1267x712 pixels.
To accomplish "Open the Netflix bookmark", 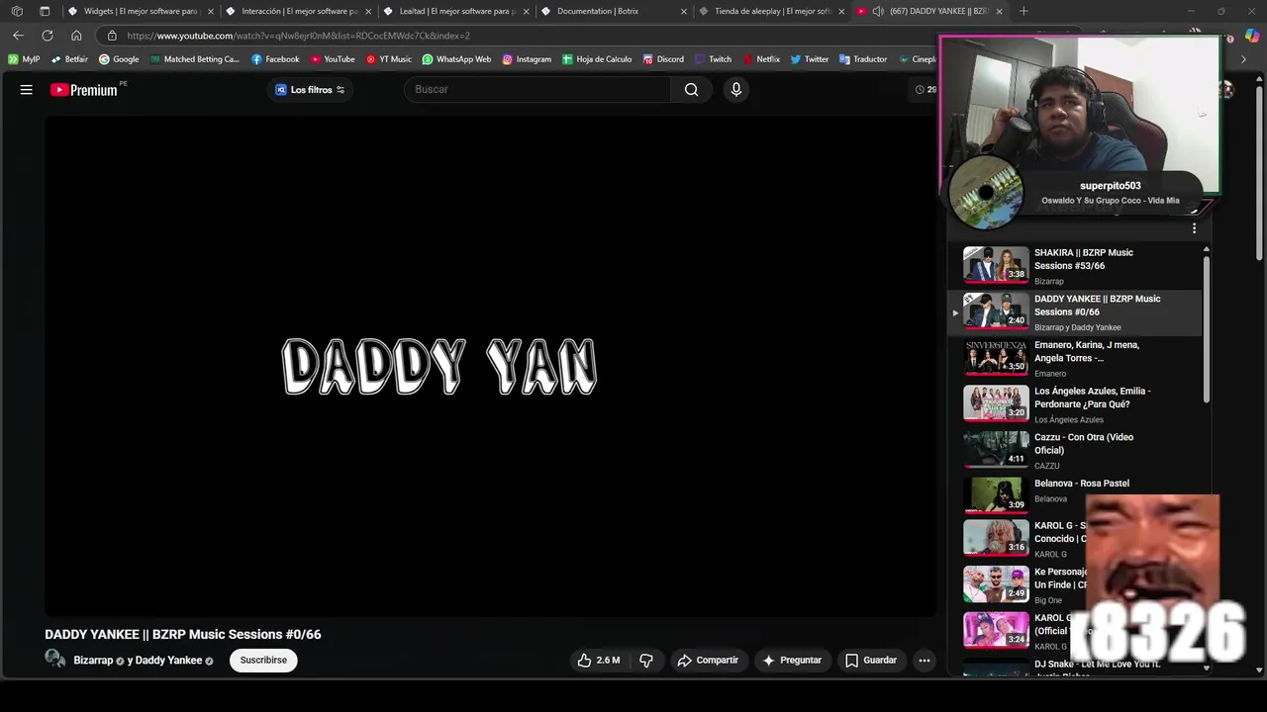I will (x=761, y=59).
